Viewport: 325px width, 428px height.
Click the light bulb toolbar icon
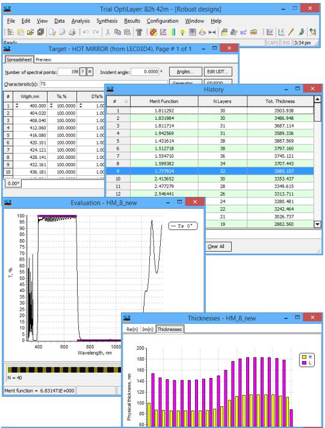182,33
